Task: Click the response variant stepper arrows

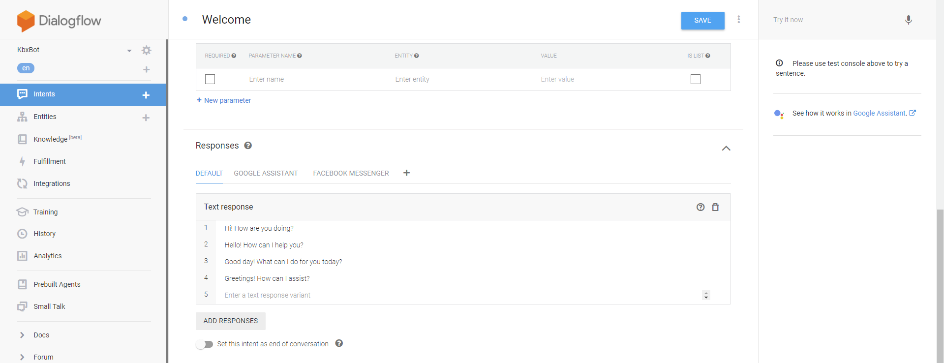Action: (x=706, y=295)
